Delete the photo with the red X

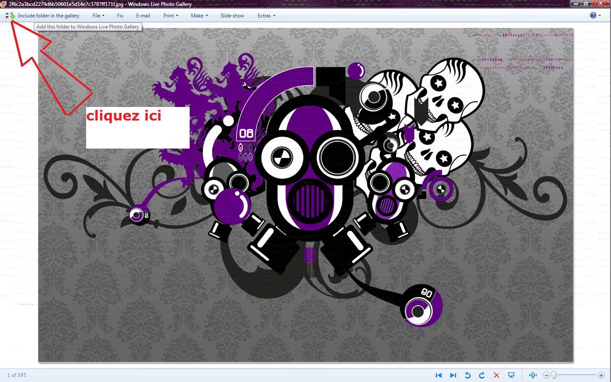[x=496, y=375]
